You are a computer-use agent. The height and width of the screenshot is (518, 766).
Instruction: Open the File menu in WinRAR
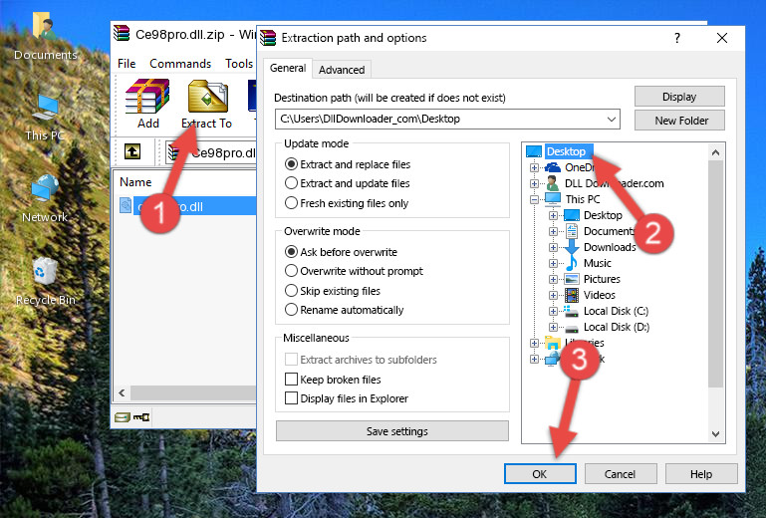pyautogui.click(x=127, y=64)
